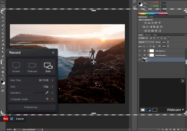Open Preferences in Record panel
This screenshot has width=187, height=131.
(32, 107)
